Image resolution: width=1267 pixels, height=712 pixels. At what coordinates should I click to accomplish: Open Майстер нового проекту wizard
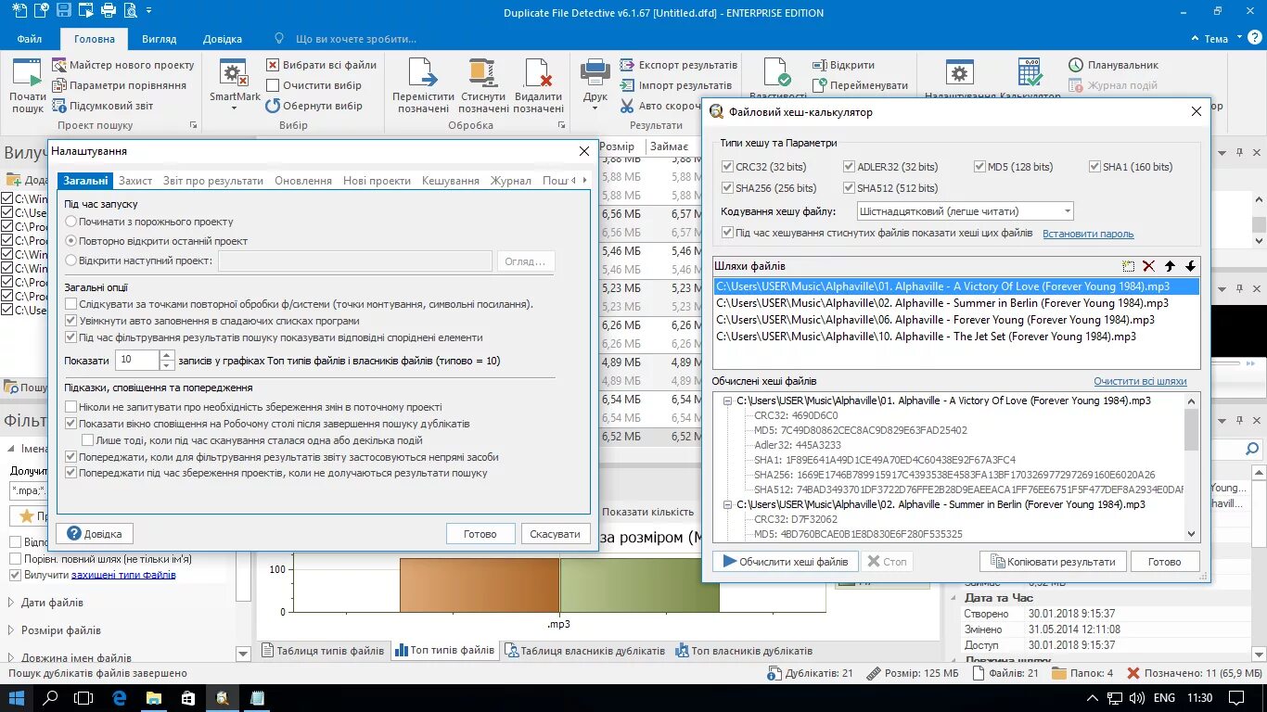click(x=122, y=65)
